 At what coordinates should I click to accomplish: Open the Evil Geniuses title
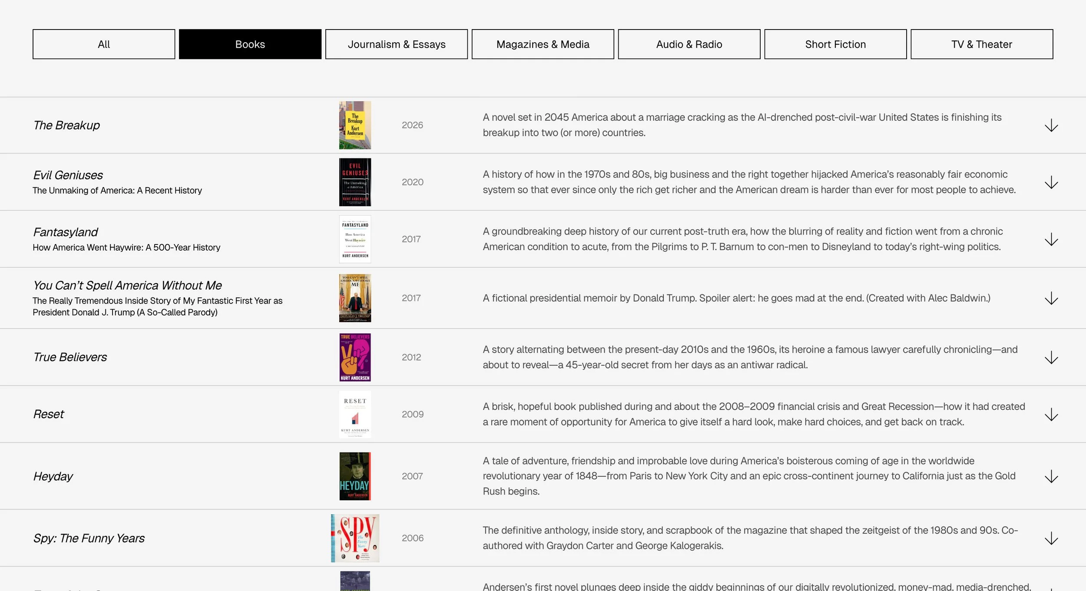pos(68,175)
